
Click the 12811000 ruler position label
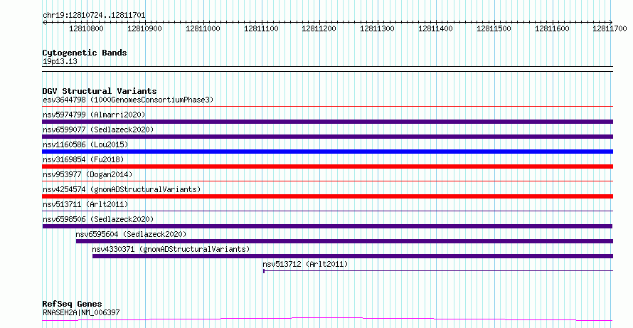coord(203,28)
